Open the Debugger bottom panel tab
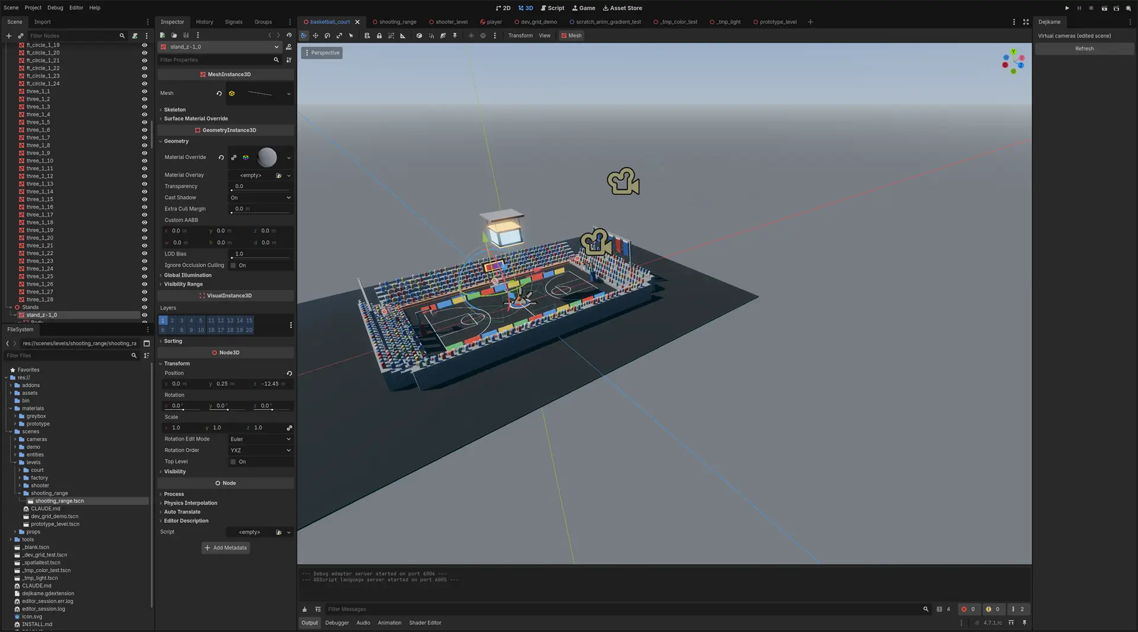The image size is (1138, 632). (x=337, y=623)
